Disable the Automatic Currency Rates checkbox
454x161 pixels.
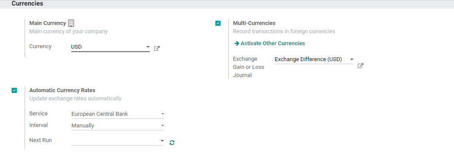pos(14,90)
